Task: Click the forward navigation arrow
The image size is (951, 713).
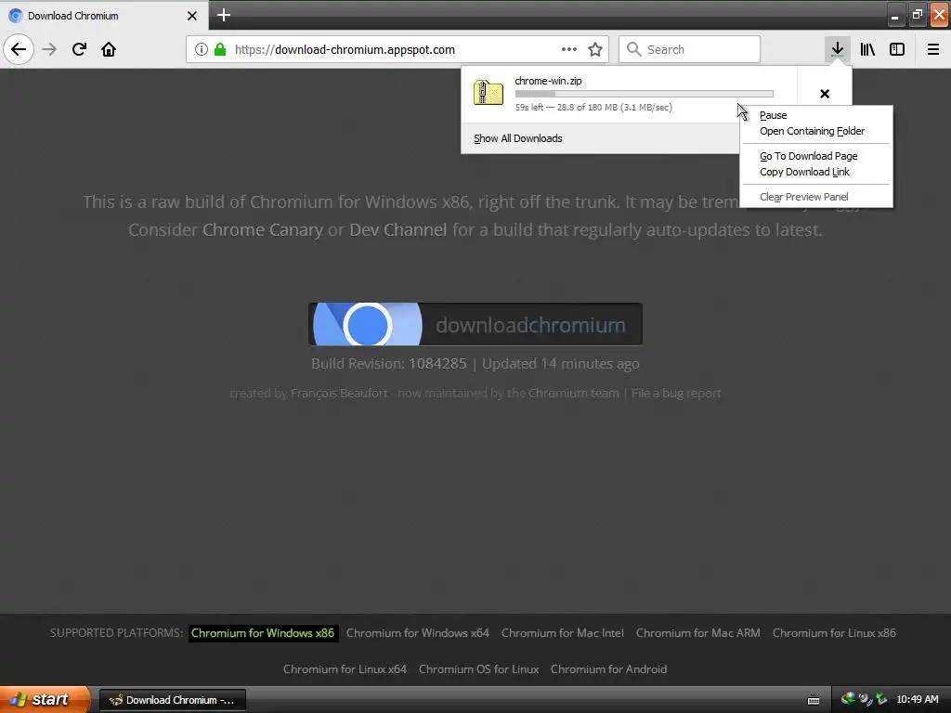Action: [x=49, y=49]
